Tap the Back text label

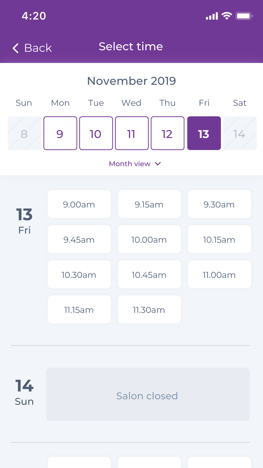(38, 48)
